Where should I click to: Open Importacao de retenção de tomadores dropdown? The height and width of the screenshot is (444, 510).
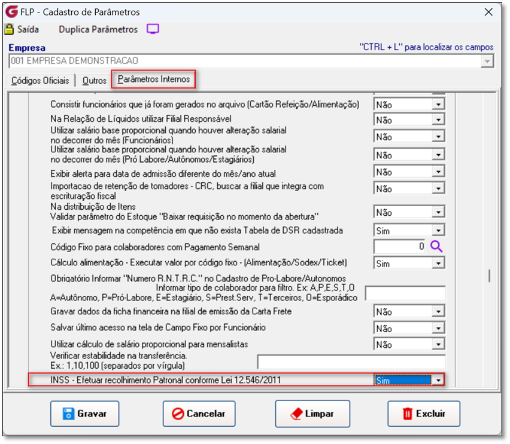438,188
